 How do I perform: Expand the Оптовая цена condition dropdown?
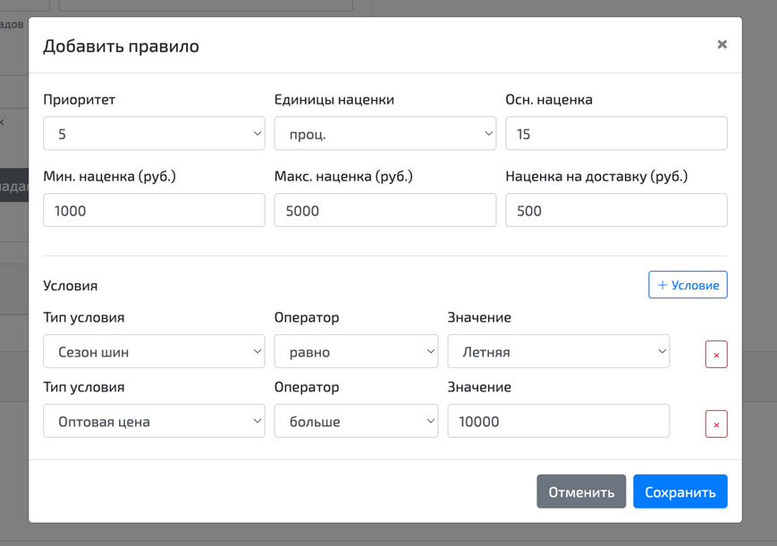(152, 420)
